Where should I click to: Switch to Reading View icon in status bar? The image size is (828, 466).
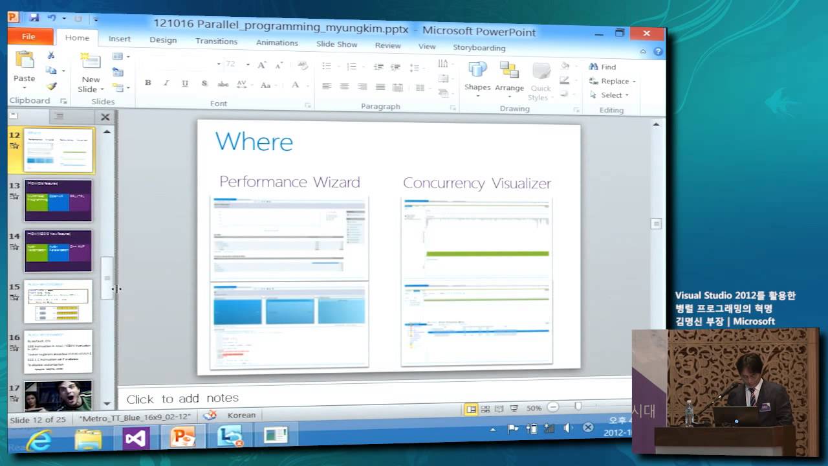[x=499, y=408]
